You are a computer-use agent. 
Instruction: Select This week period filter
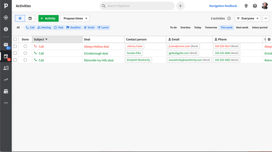point(227,27)
